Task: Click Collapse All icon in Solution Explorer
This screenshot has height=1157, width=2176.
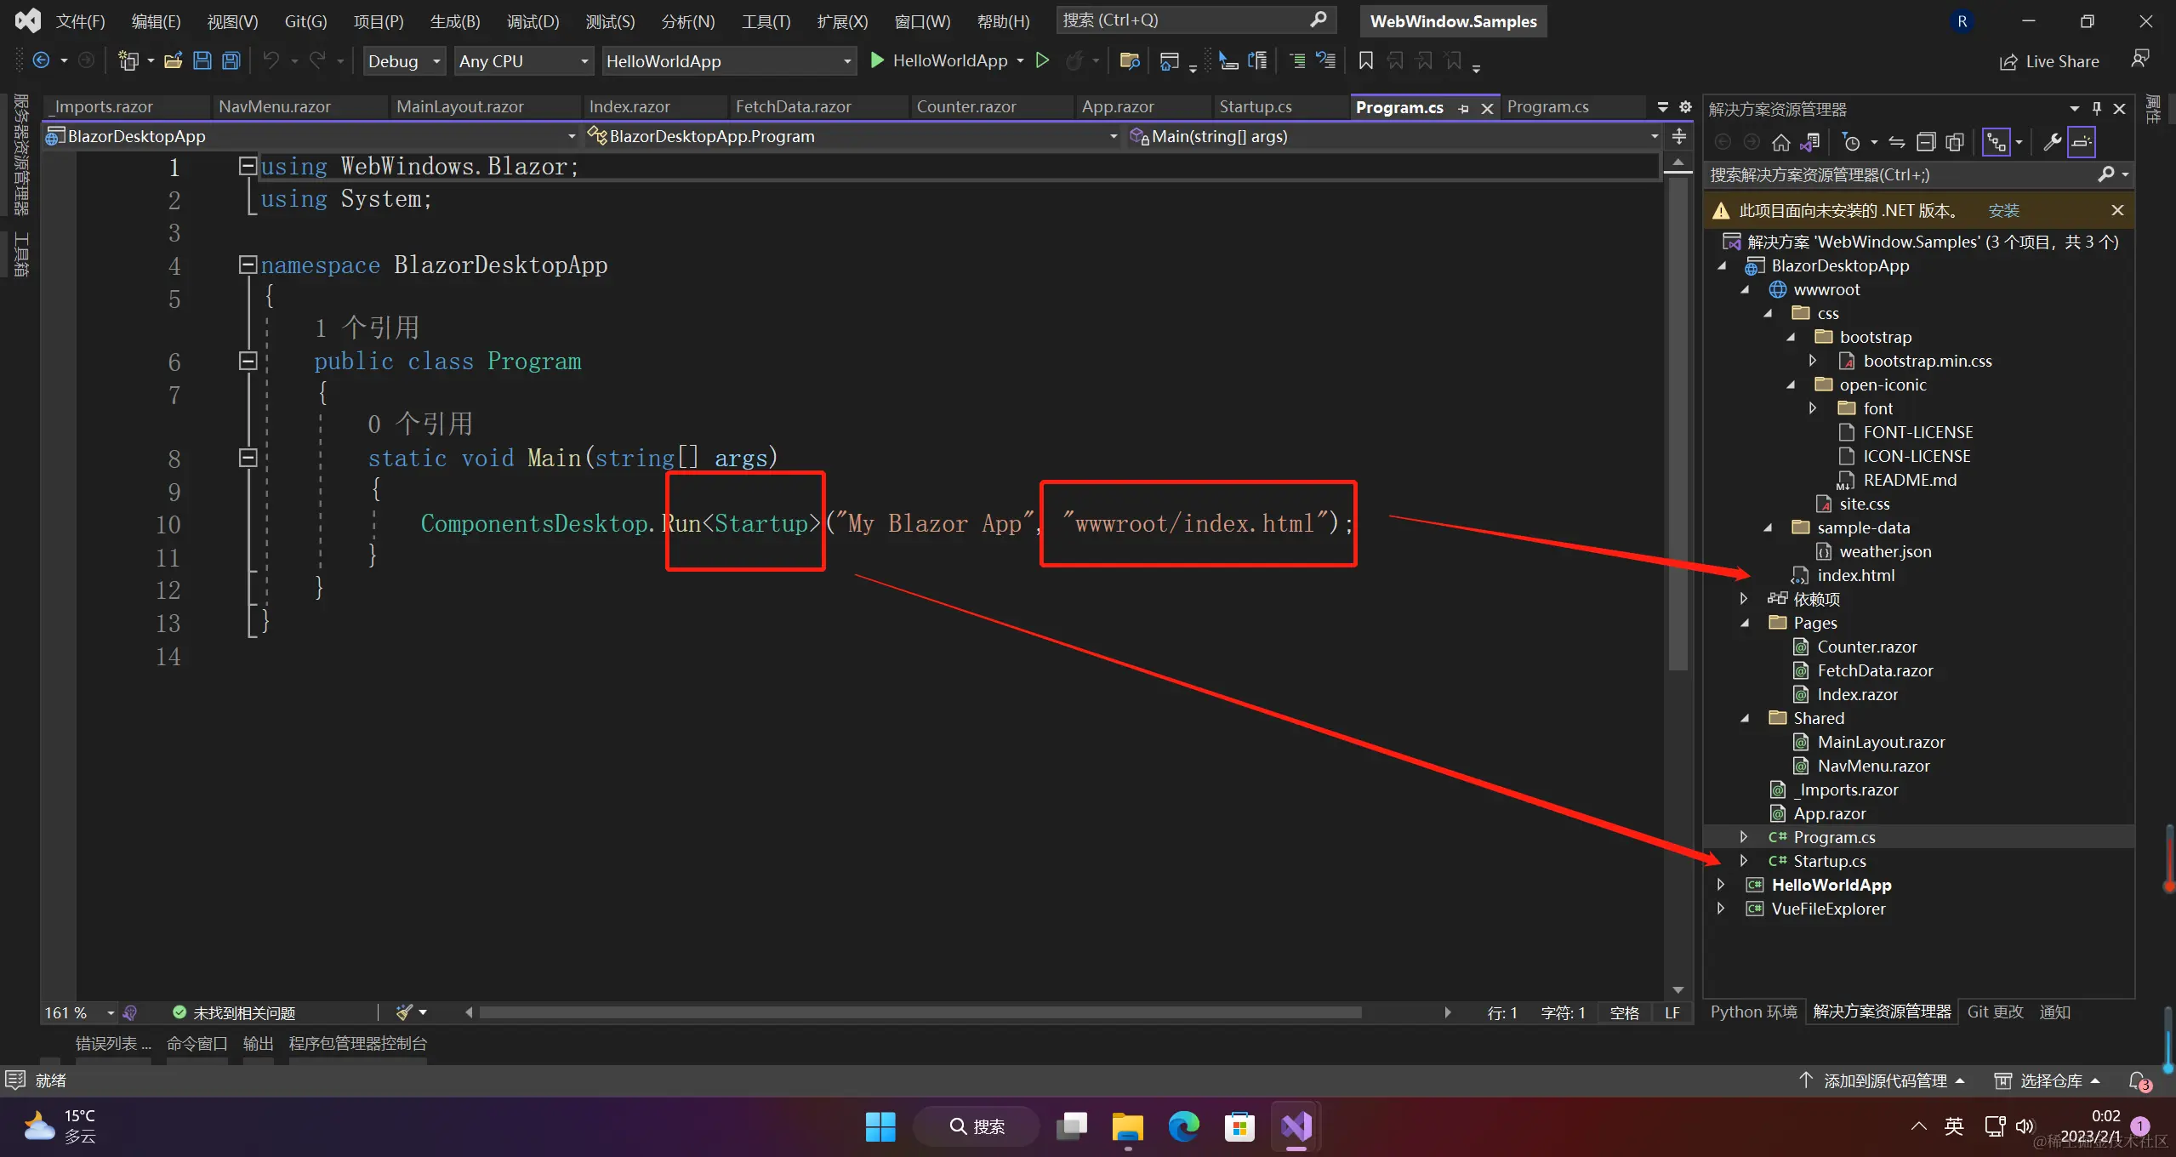Action: [1926, 142]
